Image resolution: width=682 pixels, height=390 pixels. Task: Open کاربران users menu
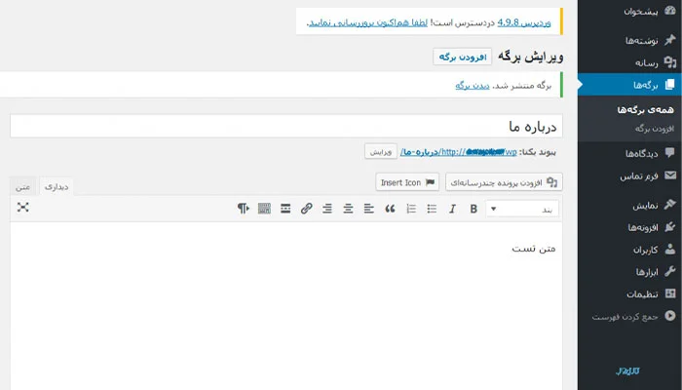pos(629,250)
